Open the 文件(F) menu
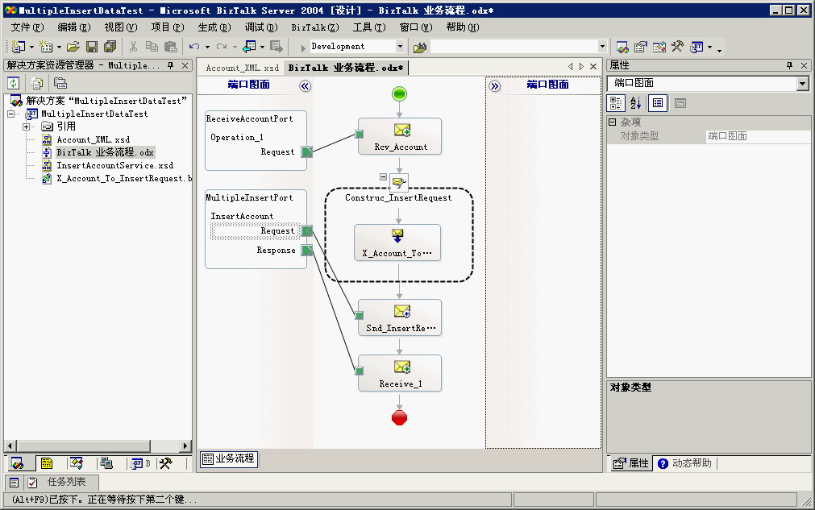Screen dimensions: 815x510 pos(27,27)
